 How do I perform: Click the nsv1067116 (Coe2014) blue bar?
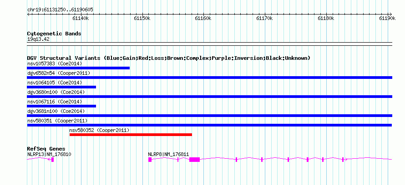point(61,106)
